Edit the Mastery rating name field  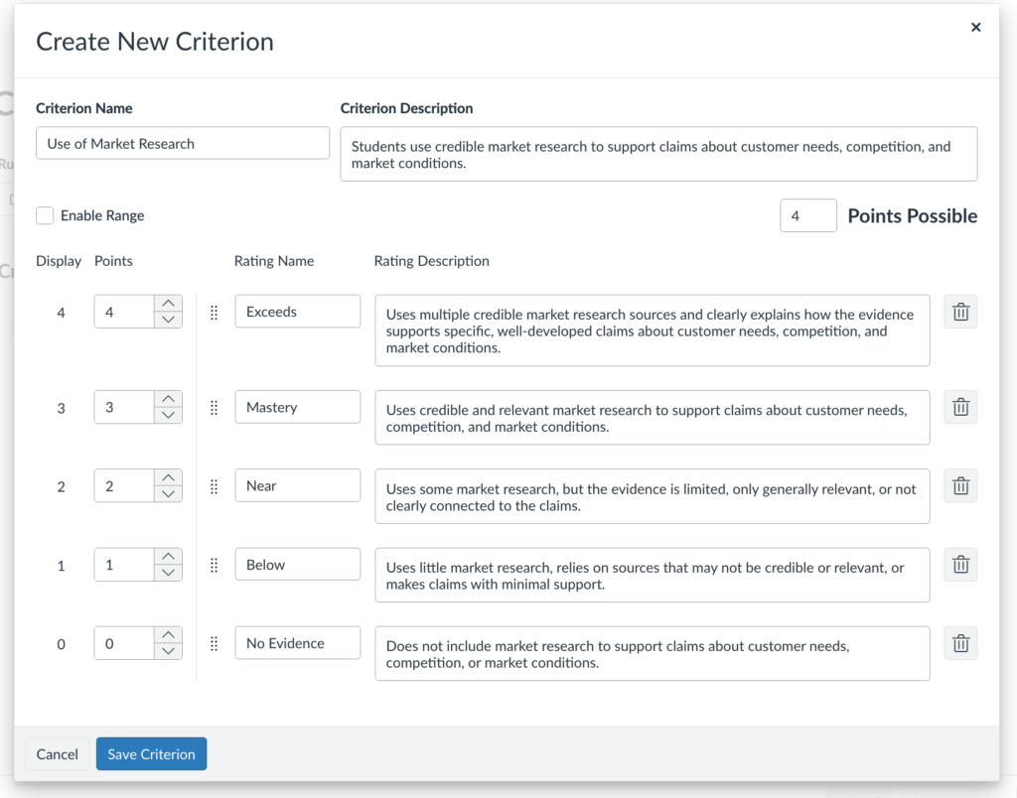(x=298, y=407)
